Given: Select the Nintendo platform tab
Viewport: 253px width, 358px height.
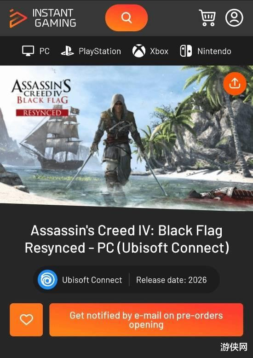Looking at the screenshot, I should click(x=206, y=51).
